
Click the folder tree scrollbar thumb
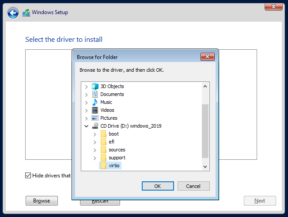click(x=205, y=131)
